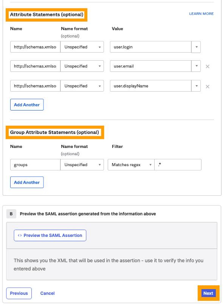The height and width of the screenshot is (305, 223).
Task: Open value dropdown arrow for user.email
Action: tap(196, 66)
